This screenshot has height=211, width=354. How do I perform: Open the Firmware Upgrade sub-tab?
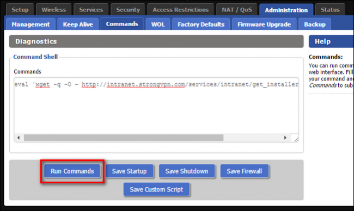tap(264, 24)
